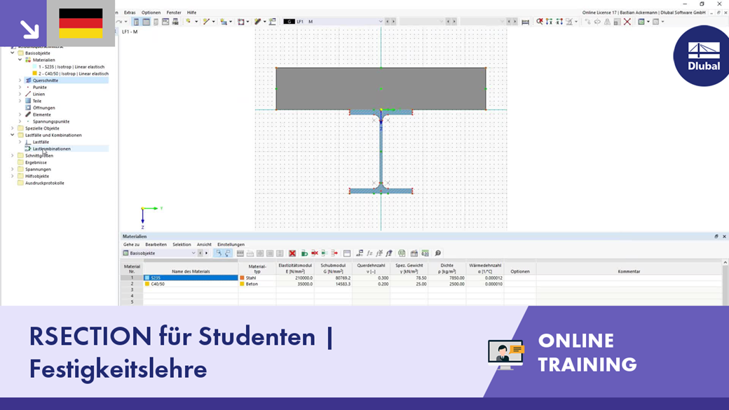Toggle the table panel icon in top toolbar
Screen dimensions: 729x410
pyautogui.click(x=146, y=22)
